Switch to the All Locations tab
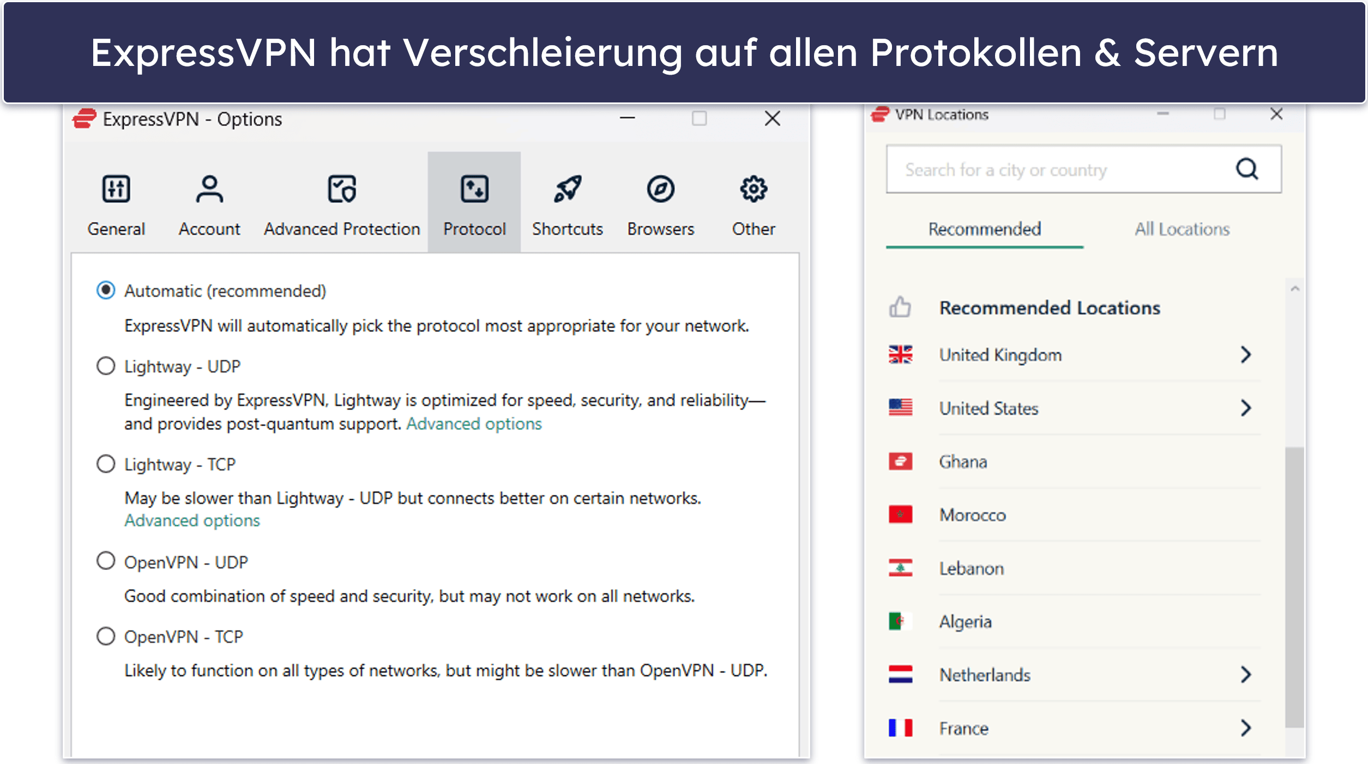Image resolution: width=1368 pixels, height=764 pixels. [1182, 229]
